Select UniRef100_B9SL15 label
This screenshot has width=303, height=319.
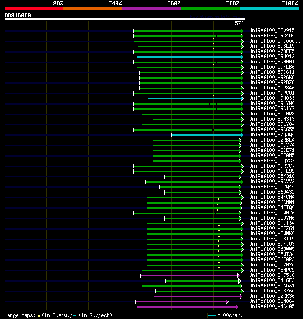[272, 46]
